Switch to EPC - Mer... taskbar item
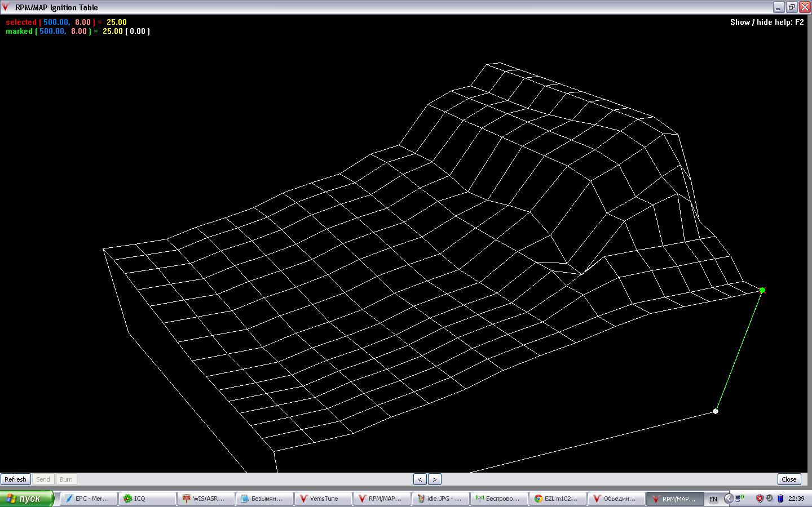The image size is (812, 507). (89, 499)
